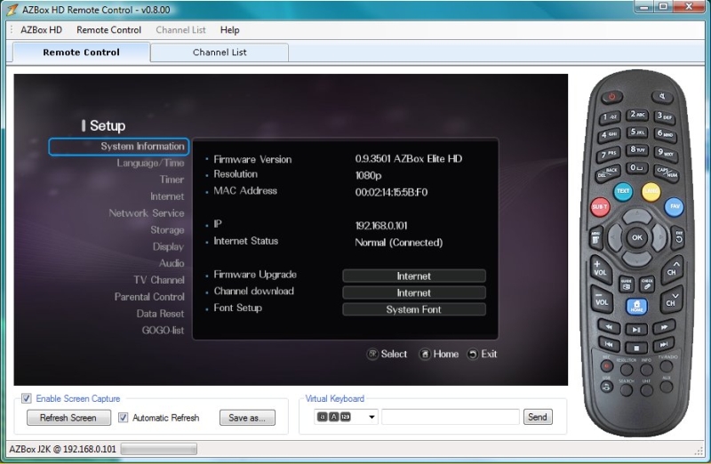Click the MENU button on the remote

click(595, 237)
